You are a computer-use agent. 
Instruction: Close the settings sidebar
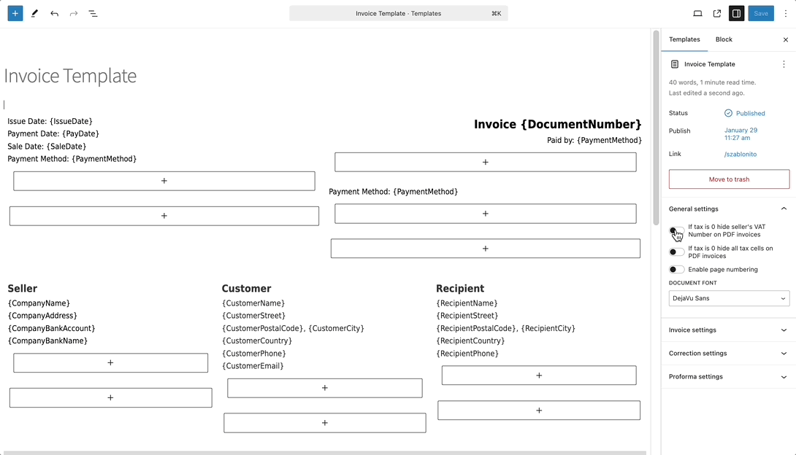(x=785, y=39)
